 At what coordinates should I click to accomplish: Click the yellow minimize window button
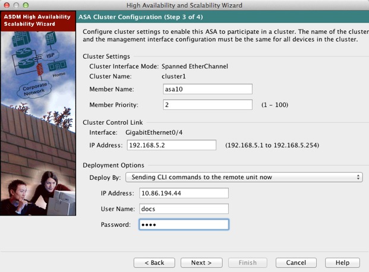point(16,5)
